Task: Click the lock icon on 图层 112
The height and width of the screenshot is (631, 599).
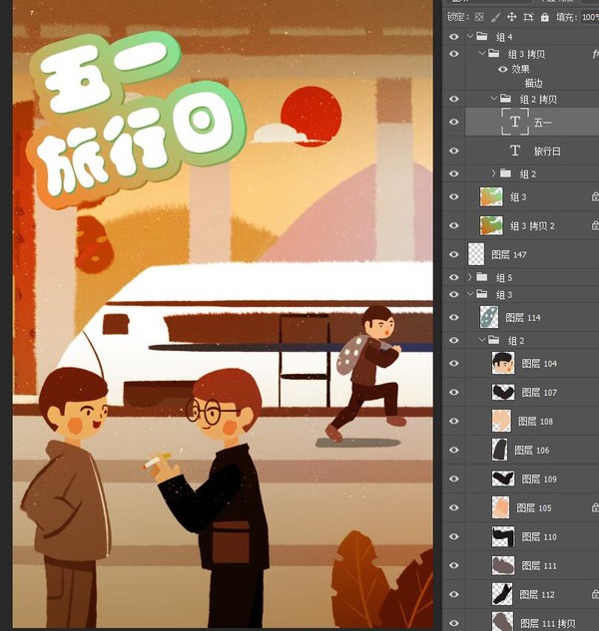Action: click(x=595, y=594)
